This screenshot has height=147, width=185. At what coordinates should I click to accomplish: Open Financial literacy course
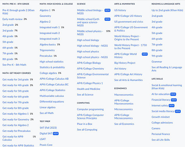coord(161,100)
